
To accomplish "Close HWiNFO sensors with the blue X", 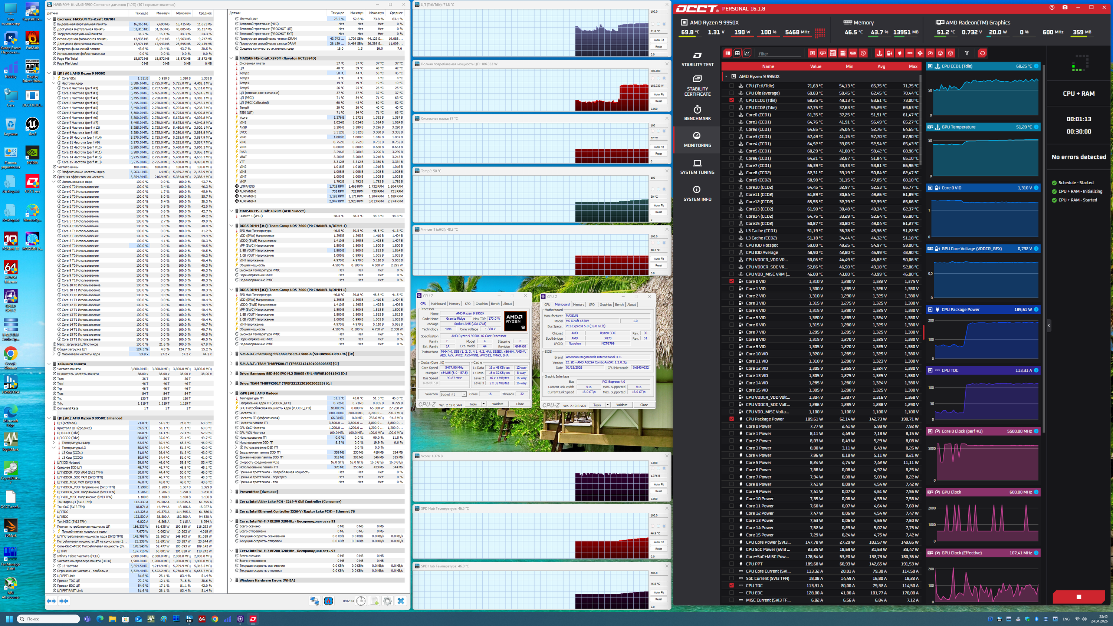I will coord(401,601).
